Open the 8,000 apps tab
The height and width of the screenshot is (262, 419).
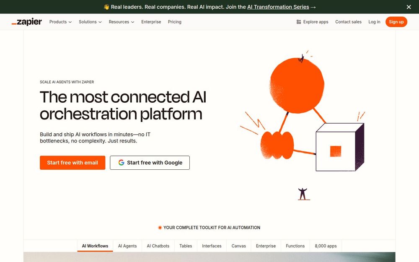(x=325, y=246)
